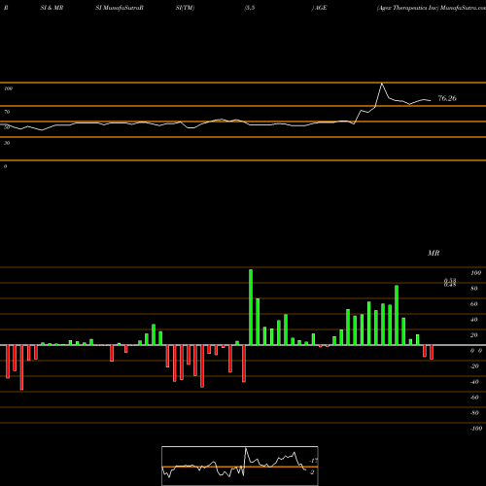Click the Agex Therapeutics Inc MunafaSutra header text
Image resolution: width=486 pixels, height=486 pixels.
tap(432, 8)
